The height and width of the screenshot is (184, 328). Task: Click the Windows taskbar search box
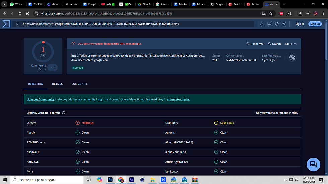click(47, 180)
